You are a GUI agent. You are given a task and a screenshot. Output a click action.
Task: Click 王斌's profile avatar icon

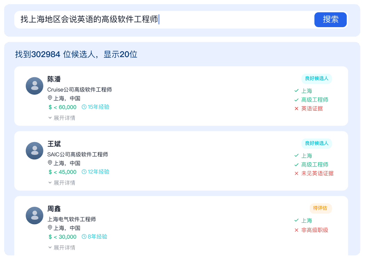(34, 151)
